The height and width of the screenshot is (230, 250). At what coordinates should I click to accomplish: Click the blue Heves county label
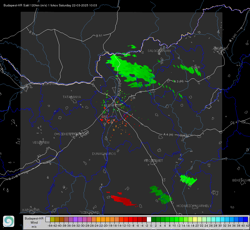(x=189, y=104)
